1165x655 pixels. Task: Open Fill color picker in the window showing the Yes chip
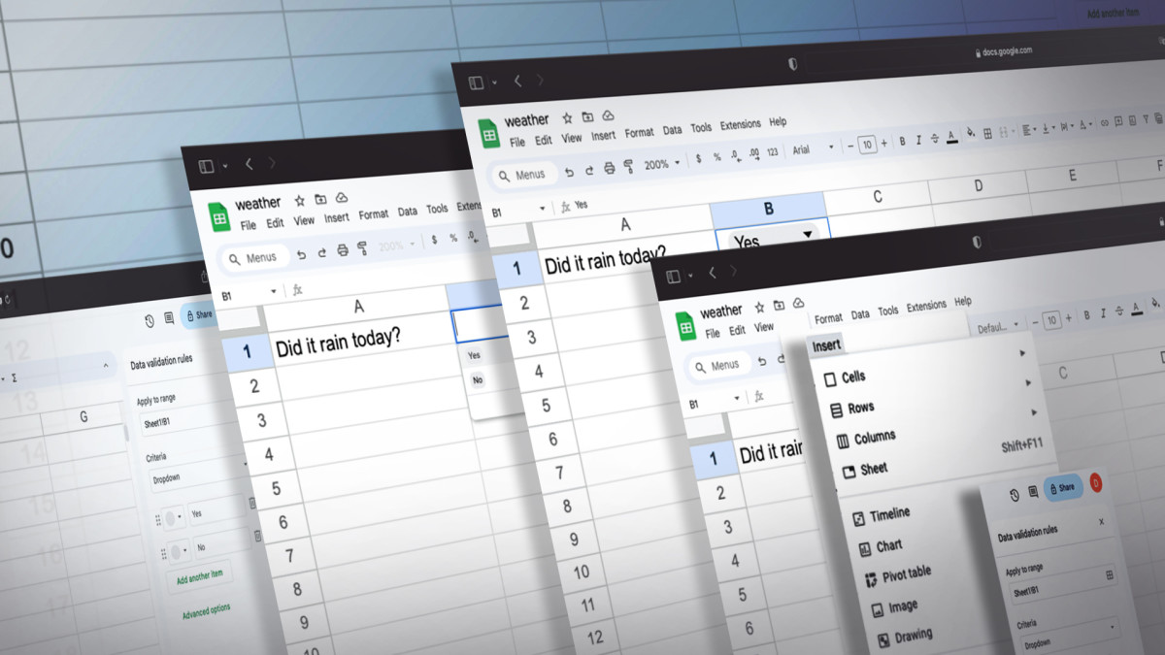(971, 132)
